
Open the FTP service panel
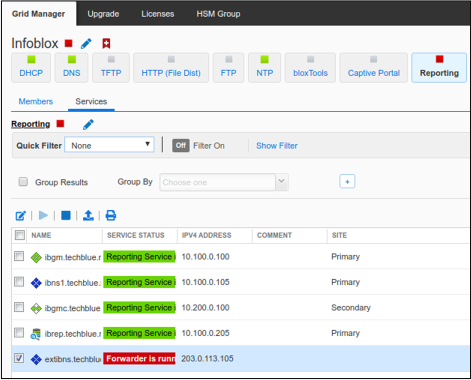tap(228, 67)
